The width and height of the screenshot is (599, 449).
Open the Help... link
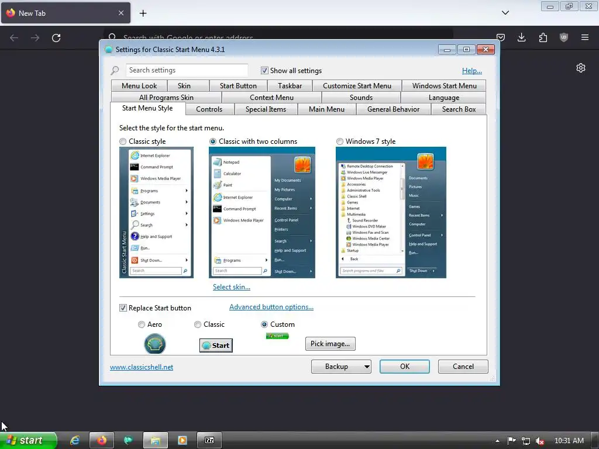pos(472,71)
